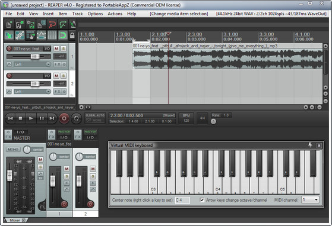
Task: Toggle the repeat loop button
Action: (x=76, y=118)
